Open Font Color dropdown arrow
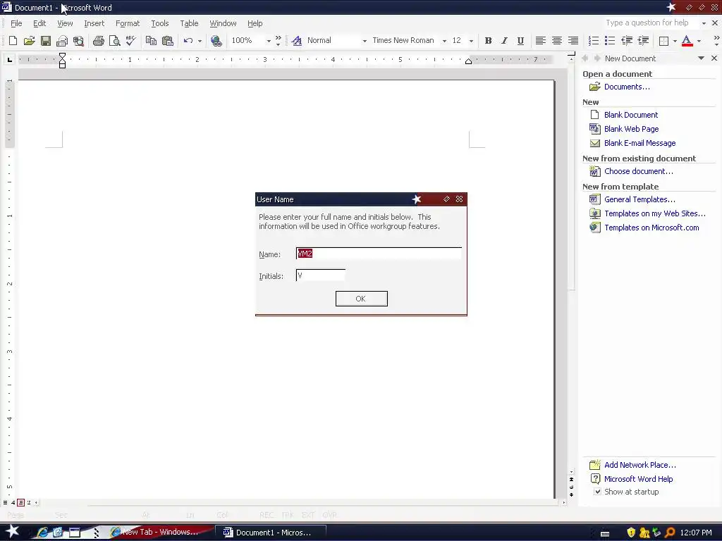The image size is (722, 541). coord(699,41)
